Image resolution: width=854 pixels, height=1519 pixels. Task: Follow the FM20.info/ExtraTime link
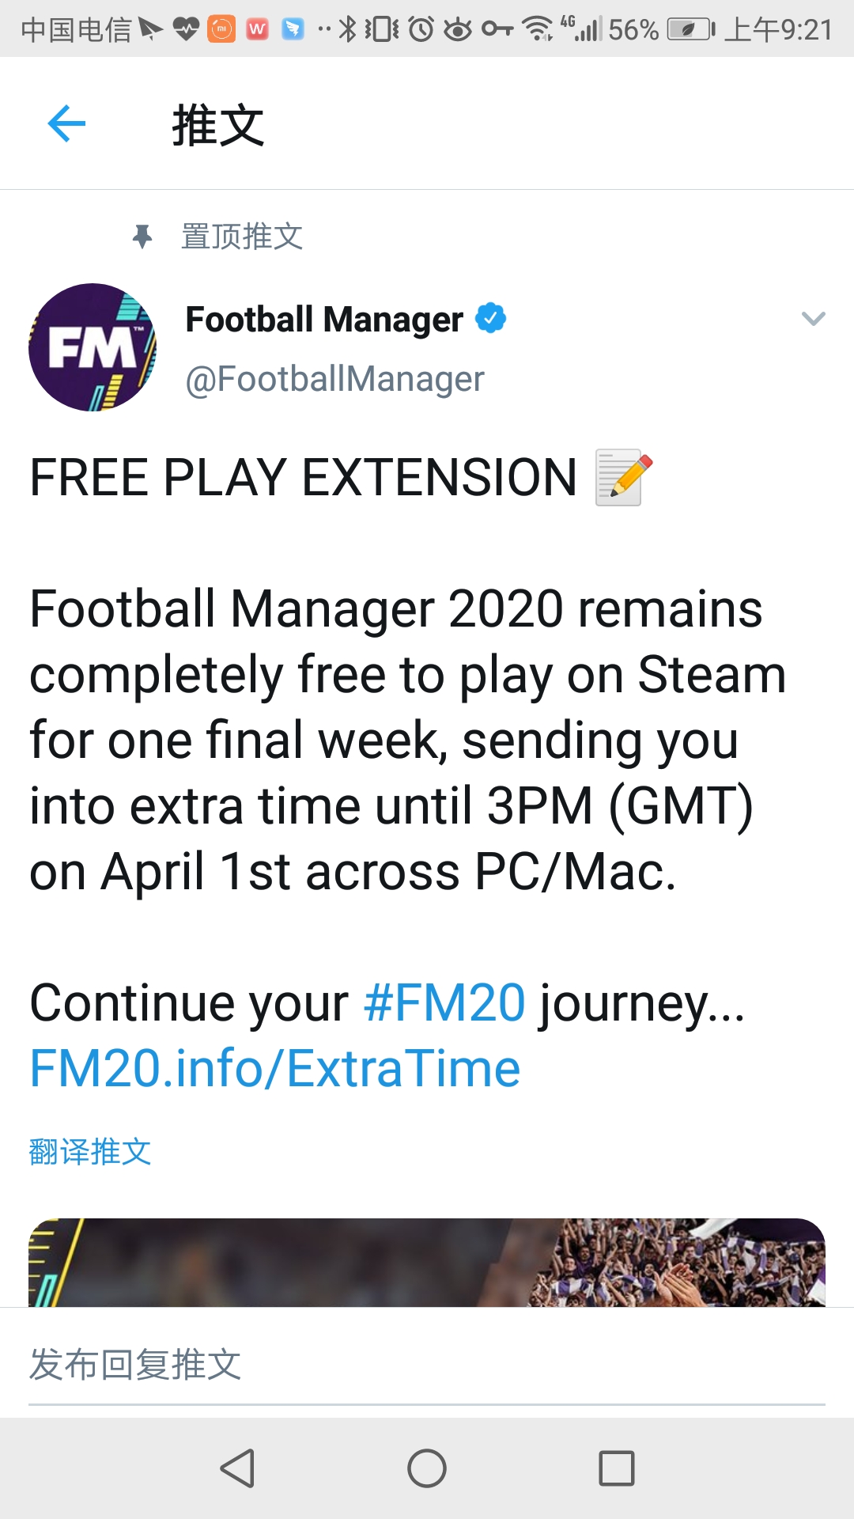click(273, 1066)
